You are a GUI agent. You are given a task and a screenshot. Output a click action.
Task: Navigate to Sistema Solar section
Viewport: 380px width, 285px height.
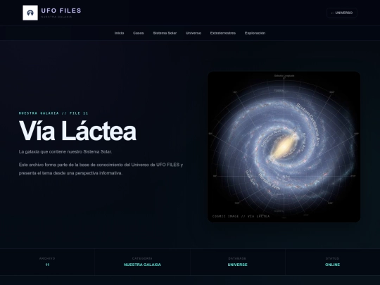tap(165, 33)
